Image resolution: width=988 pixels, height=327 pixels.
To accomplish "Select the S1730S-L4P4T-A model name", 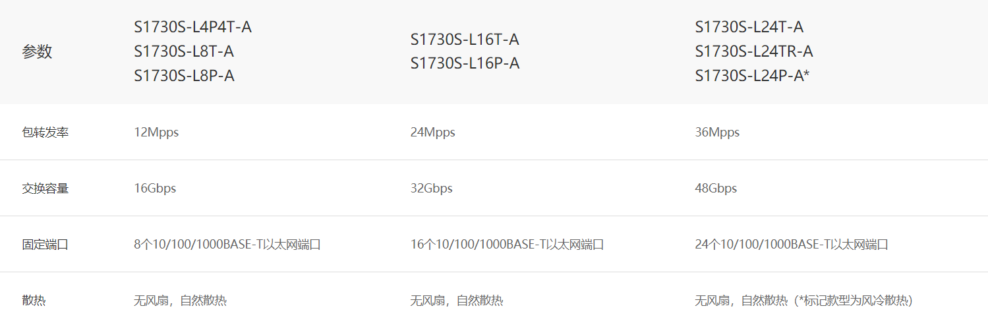I will click(192, 28).
